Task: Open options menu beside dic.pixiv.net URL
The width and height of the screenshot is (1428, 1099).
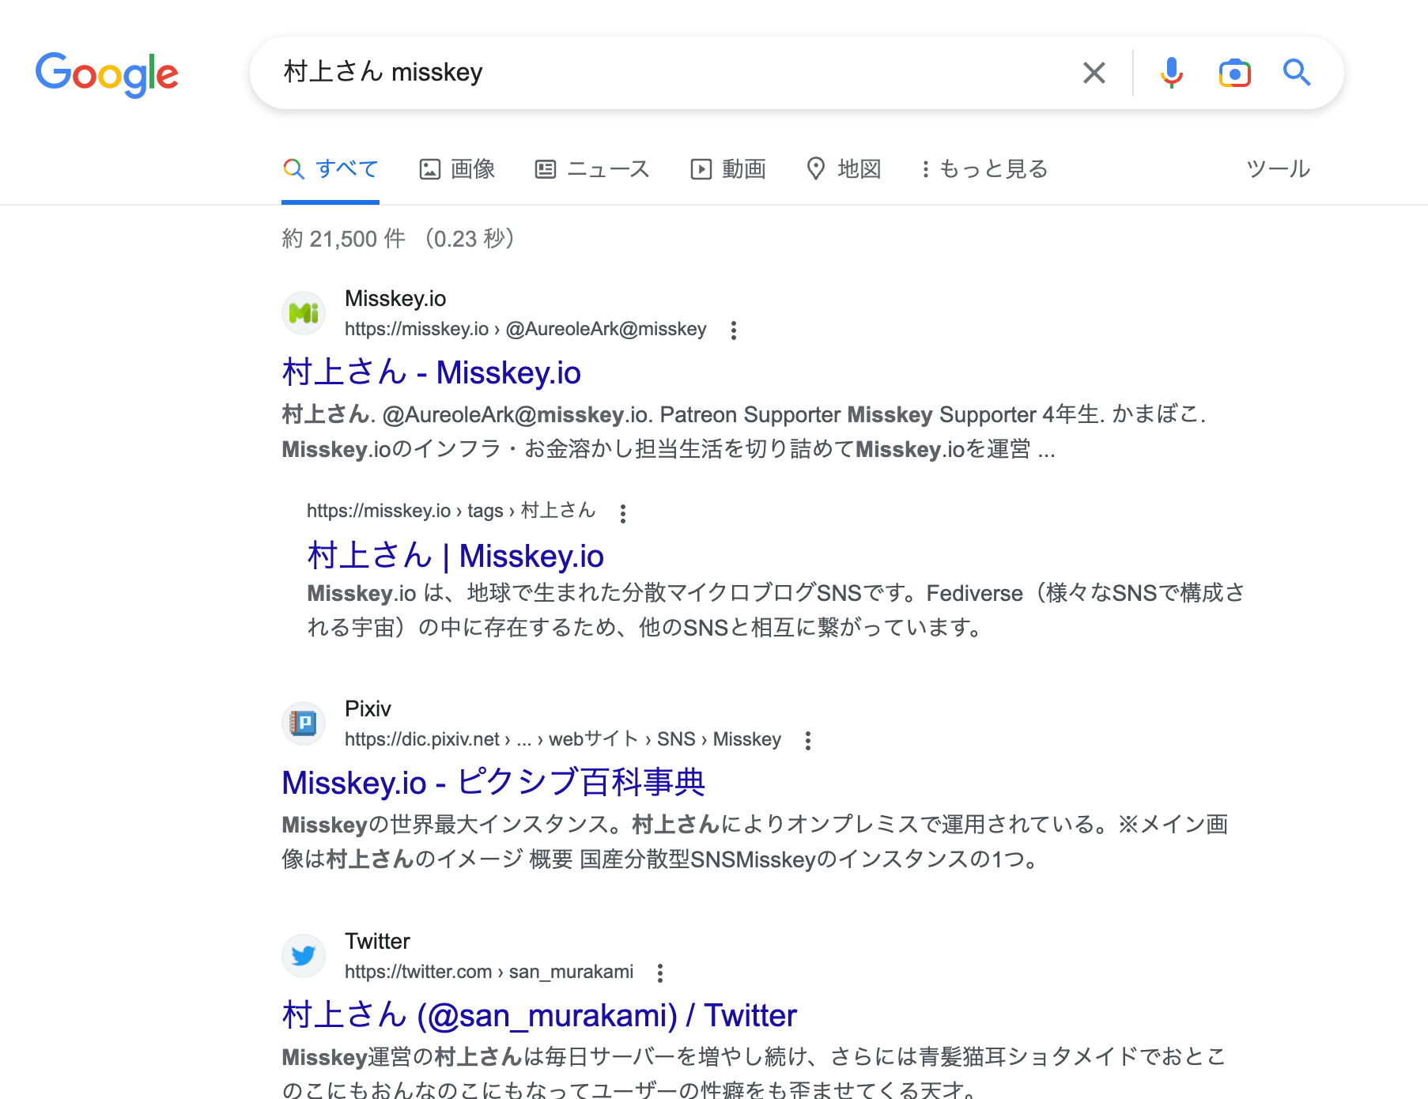Action: coord(807,741)
